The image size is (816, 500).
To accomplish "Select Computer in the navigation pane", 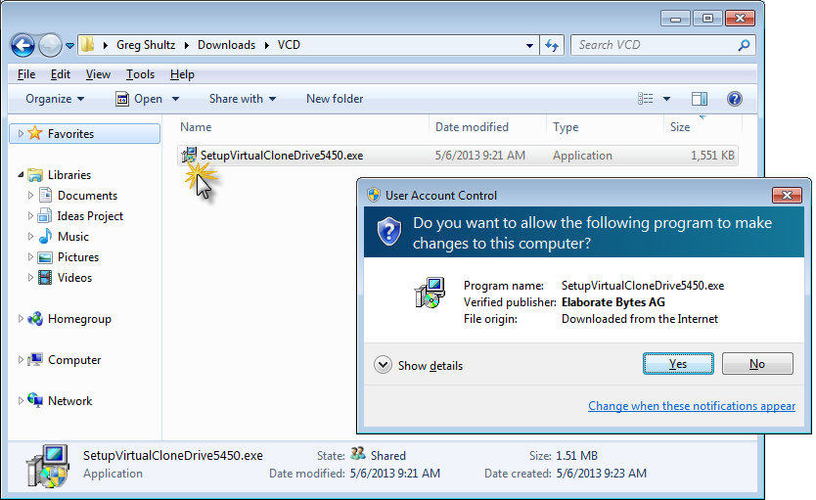I will [74, 360].
